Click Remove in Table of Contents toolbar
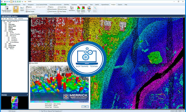This screenshot has height=112, width=186. pyautogui.click(x=11, y=19)
